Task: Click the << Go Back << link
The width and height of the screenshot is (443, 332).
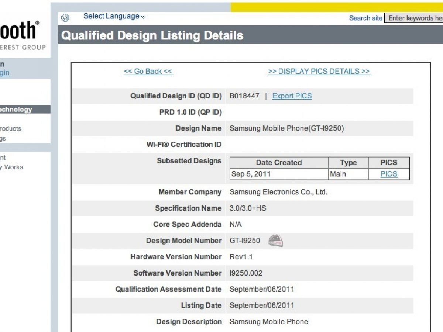Action: [x=148, y=71]
